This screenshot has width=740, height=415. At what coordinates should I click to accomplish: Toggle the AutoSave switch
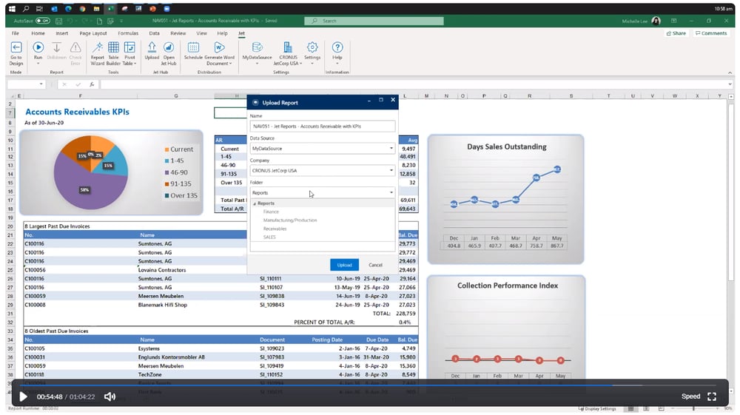(42, 21)
